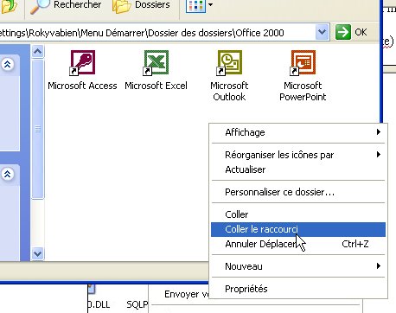This screenshot has height=313, width=396.
Task: Select the Microsoft PowerPoint shortcut icon
Action: click(303, 63)
